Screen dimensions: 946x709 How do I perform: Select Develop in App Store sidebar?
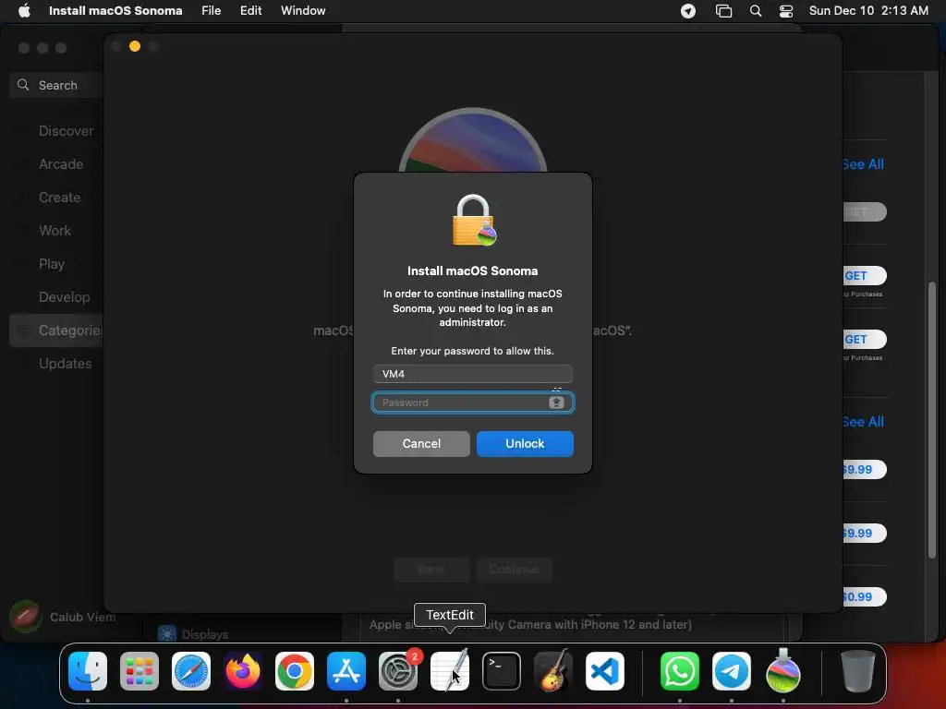tap(64, 296)
